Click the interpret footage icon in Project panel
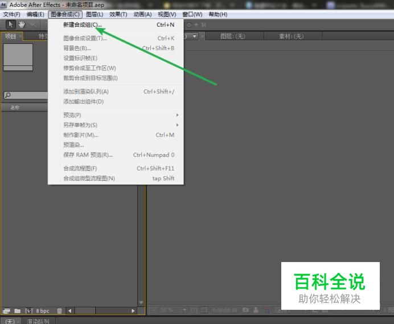The height and width of the screenshot is (324, 394). coord(6,311)
